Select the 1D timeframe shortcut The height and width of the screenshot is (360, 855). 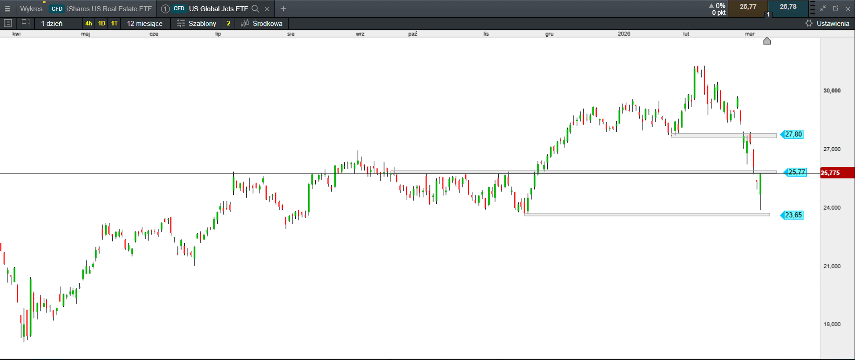(102, 23)
